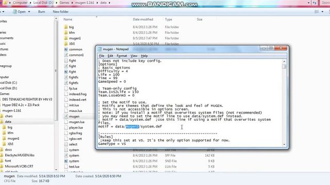
Task: Expand the Open button dropdown arrow
Action: click(x=29, y=12)
